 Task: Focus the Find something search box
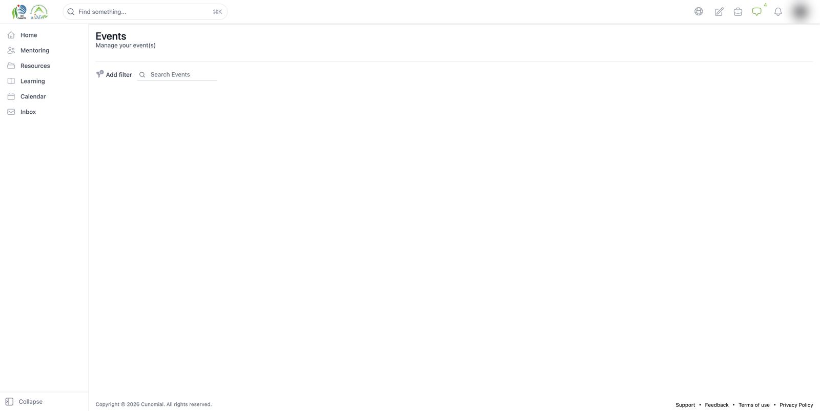pyautogui.click(x=145, y=12)
